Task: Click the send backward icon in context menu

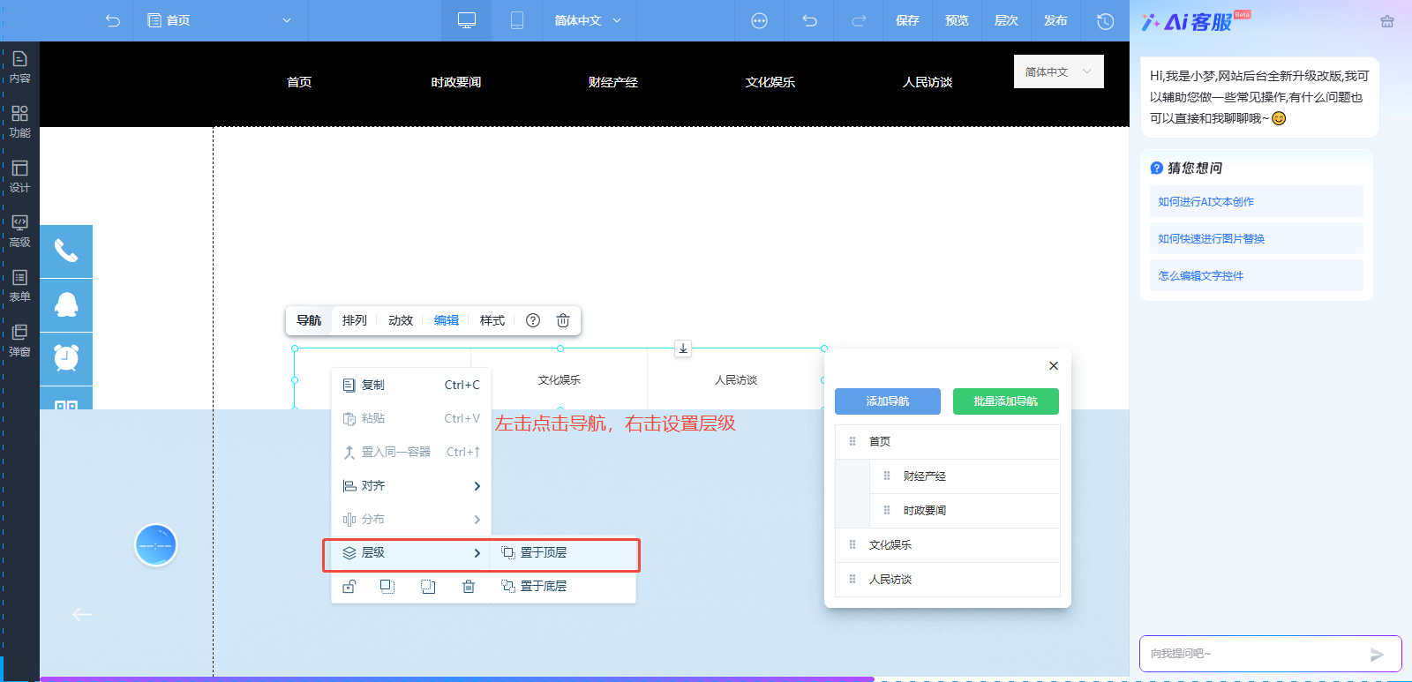Action: pyautogui.click(x=428, y=587)
